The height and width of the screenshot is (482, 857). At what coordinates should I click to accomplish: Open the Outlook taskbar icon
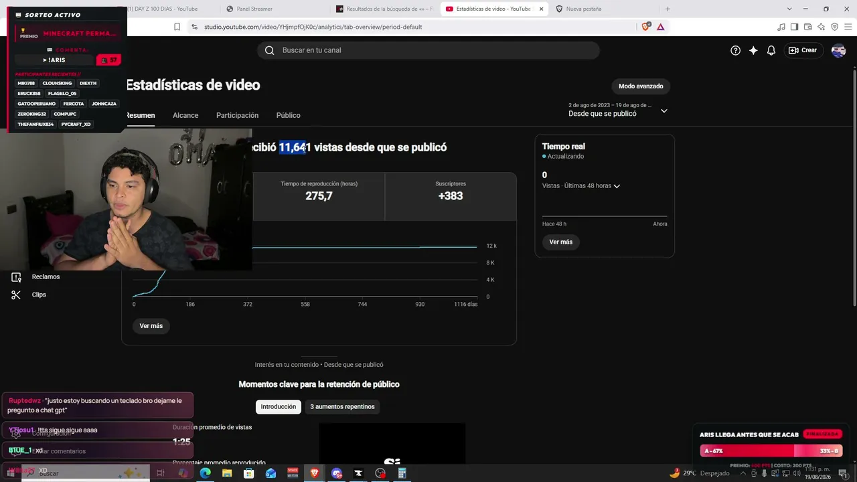[270, 473]
